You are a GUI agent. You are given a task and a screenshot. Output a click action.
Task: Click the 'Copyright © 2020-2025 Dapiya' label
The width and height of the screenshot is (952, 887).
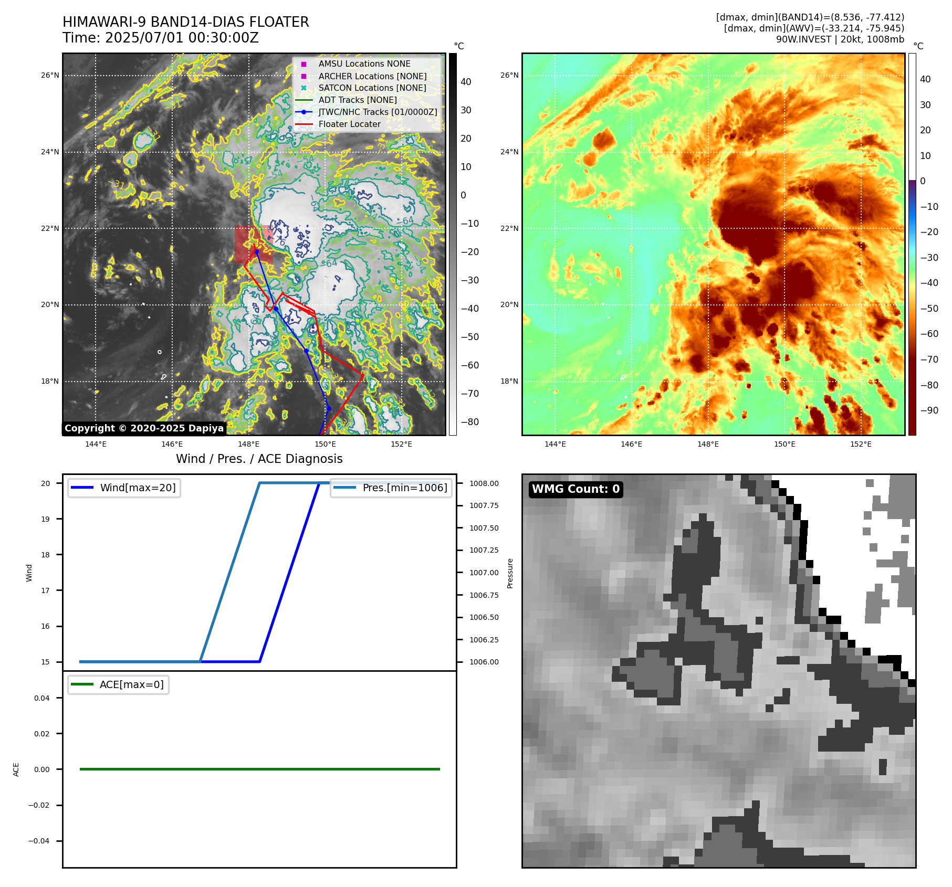point(144,428)
